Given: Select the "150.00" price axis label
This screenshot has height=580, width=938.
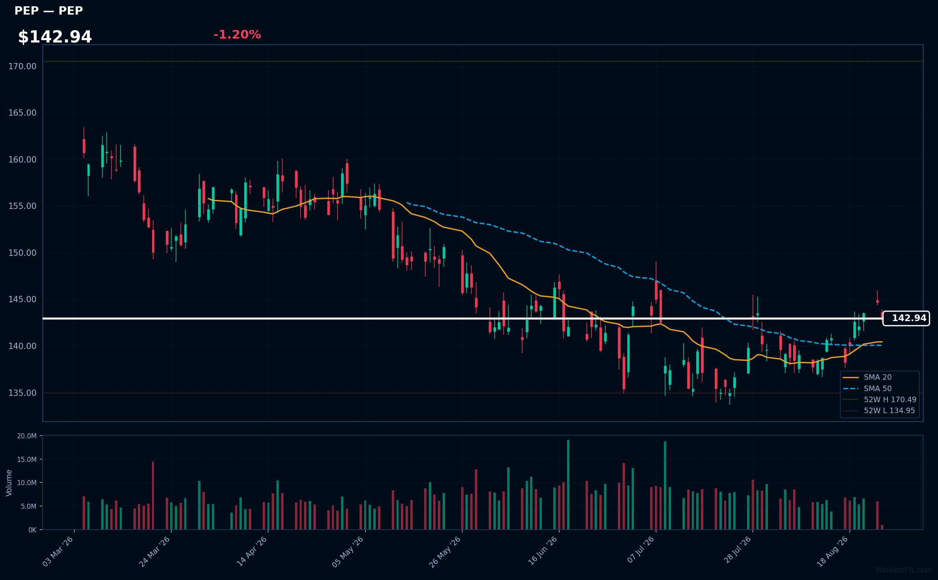Looking at the screenshot, I should [22, 253].
